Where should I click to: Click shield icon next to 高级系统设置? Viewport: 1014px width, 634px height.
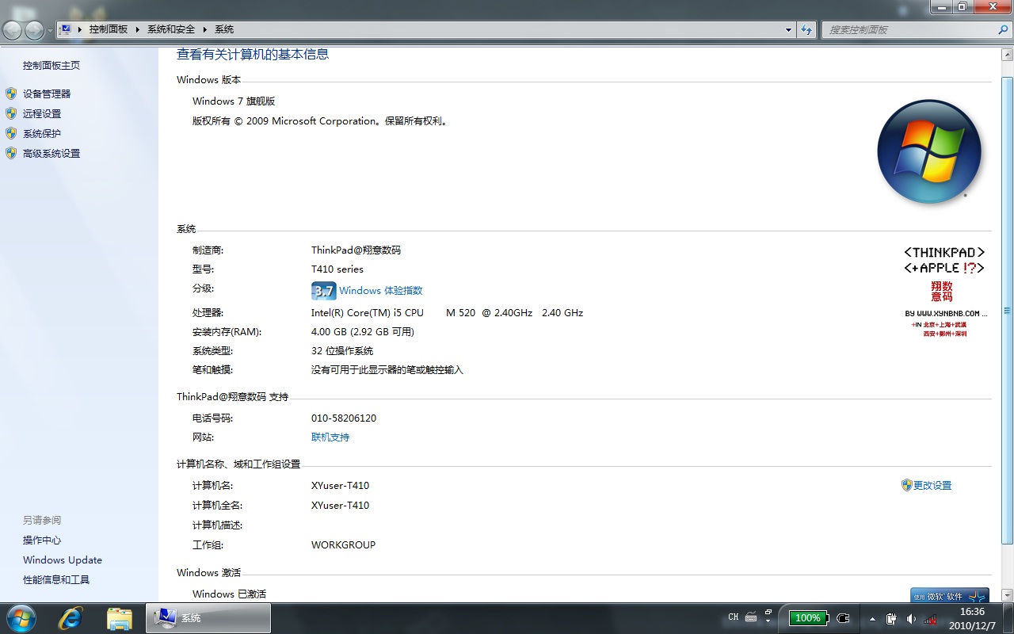11,153
